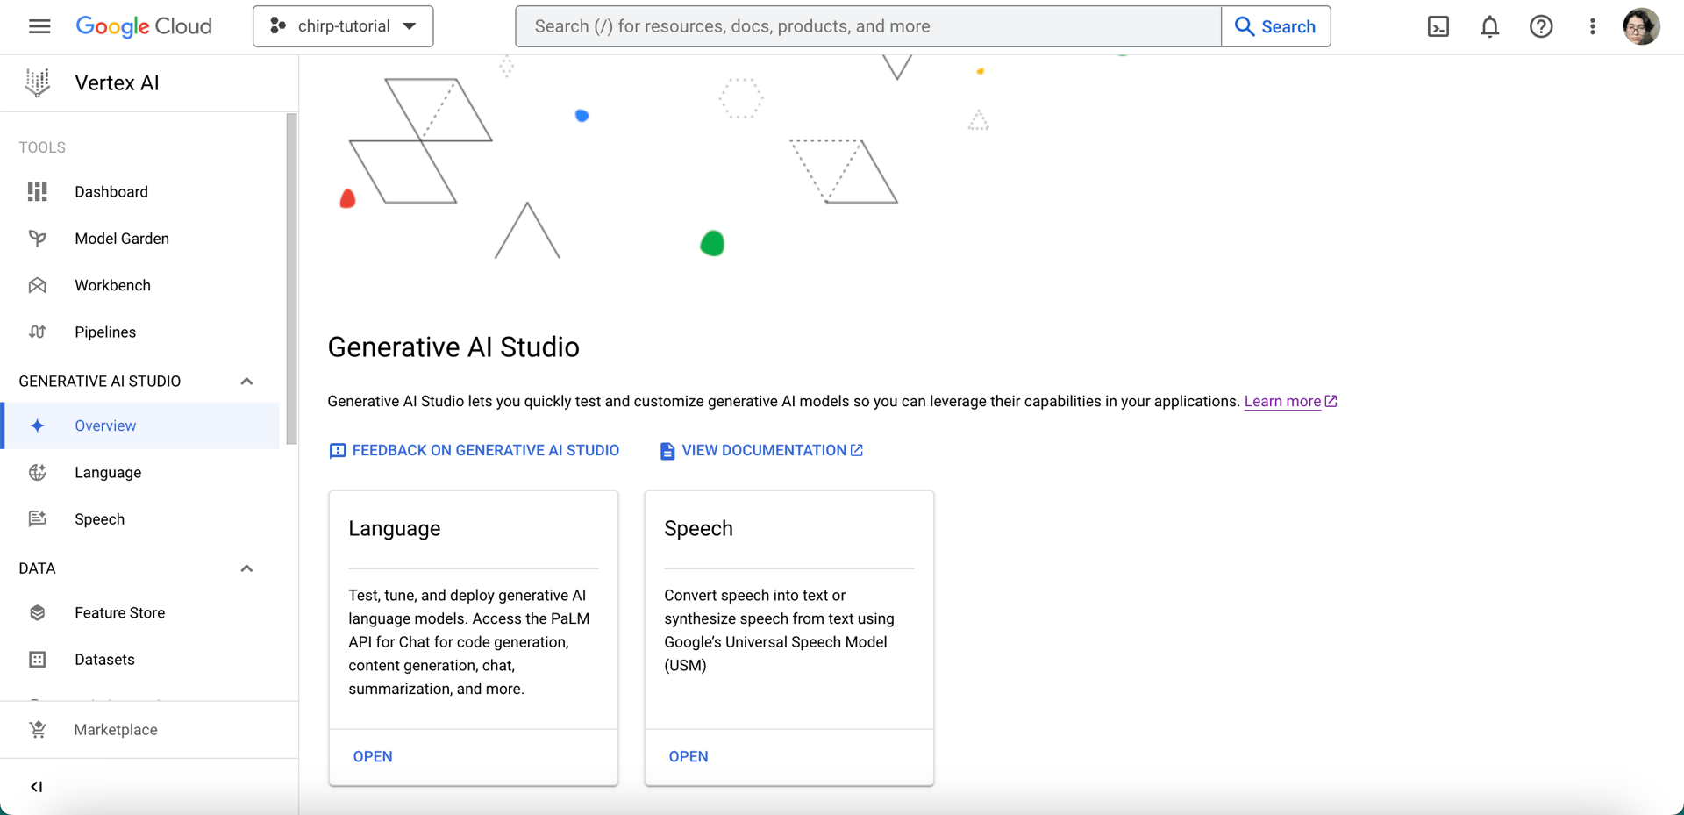Click the Overview sparkle icon
The image size is (1684, 815).
coord(38,425)
